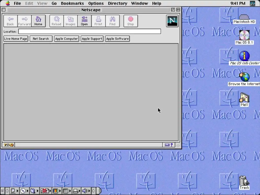This screenshot has height=195, width=260.
Task: Select the Mac OS Info Center icon
Action: [x=244, y=58]
